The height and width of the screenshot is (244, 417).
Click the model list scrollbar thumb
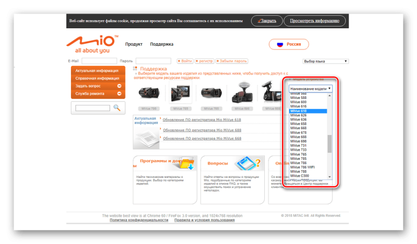coord(329,144)
